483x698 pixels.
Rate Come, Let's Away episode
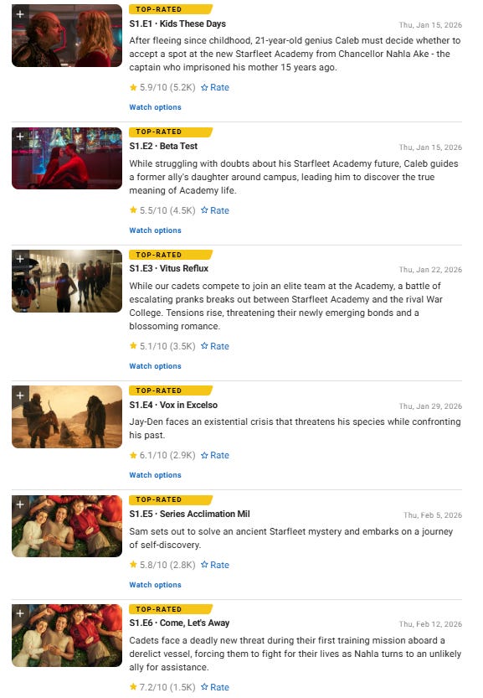[215, 687]
